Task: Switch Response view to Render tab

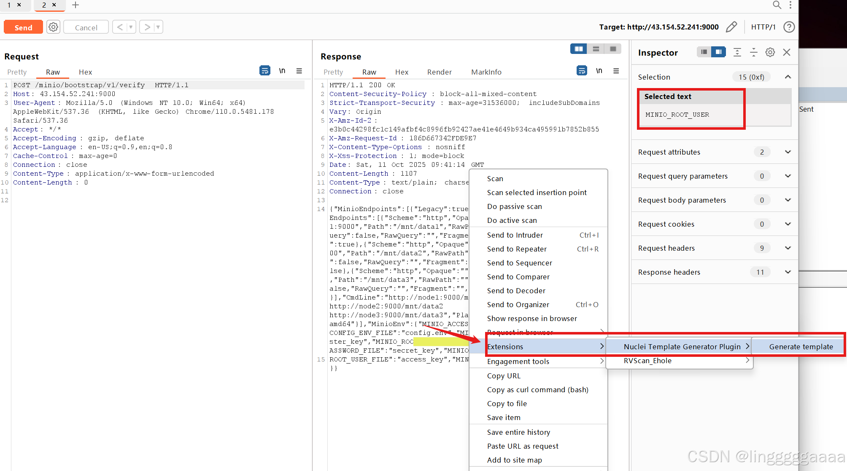Action: coord(439,72)
